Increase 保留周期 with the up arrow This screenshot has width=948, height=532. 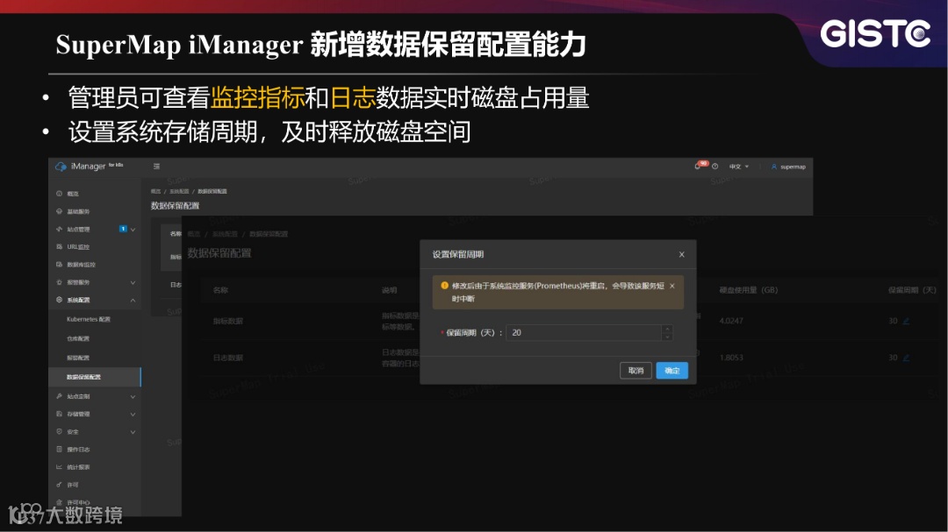667,329
